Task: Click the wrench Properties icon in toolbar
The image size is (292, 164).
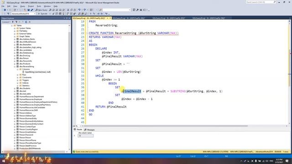Action: click(137, 10)
